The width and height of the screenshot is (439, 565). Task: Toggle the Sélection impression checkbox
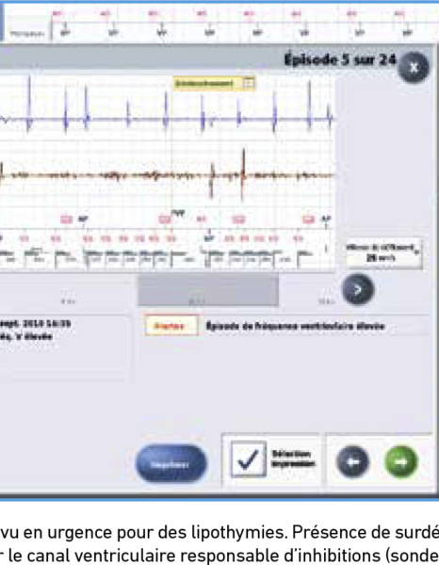[248, 459]
